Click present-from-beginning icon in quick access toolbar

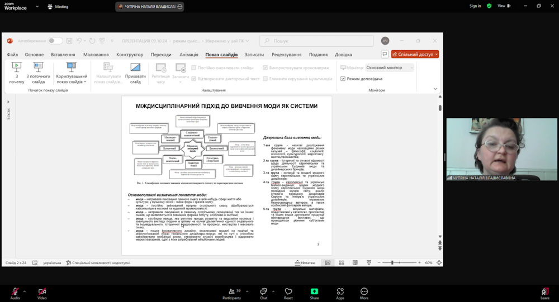(x=102, y=41)
